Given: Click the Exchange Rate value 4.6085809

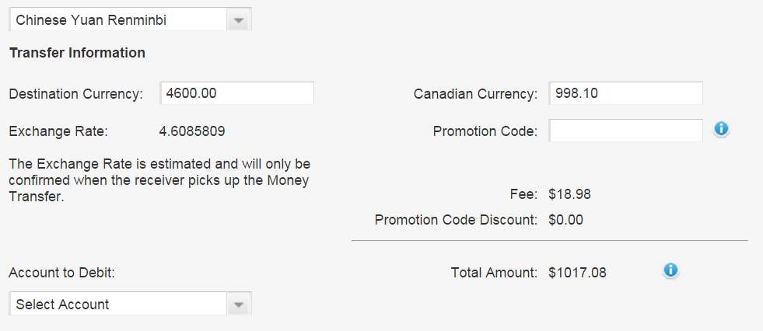Looking at the screenshot, I should [192, 131].
